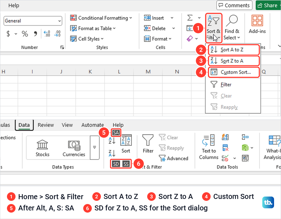Open the Help menu at top
This screenshot has width=281, height=219.
[14, 5]
